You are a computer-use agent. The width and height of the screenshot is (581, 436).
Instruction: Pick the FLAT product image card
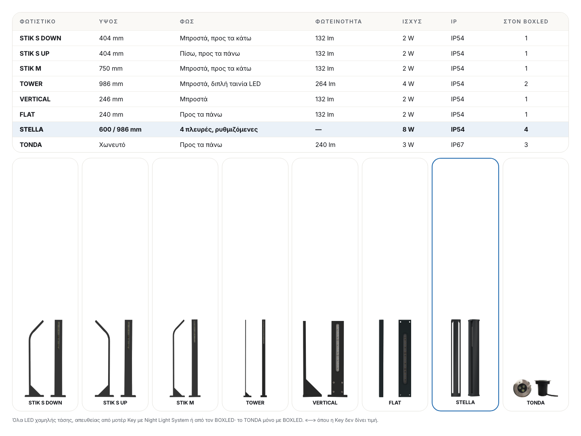(395, 285)
